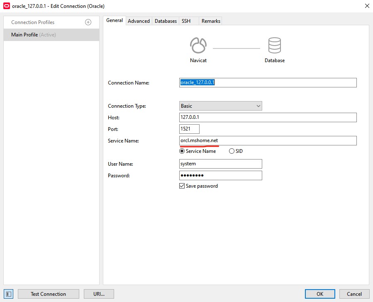The image size is (373, 302).
Task: Open the Databases tab
Action: click(166, 21)
